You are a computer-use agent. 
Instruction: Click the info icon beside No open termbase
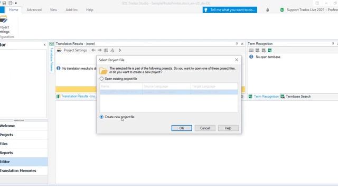251,57
